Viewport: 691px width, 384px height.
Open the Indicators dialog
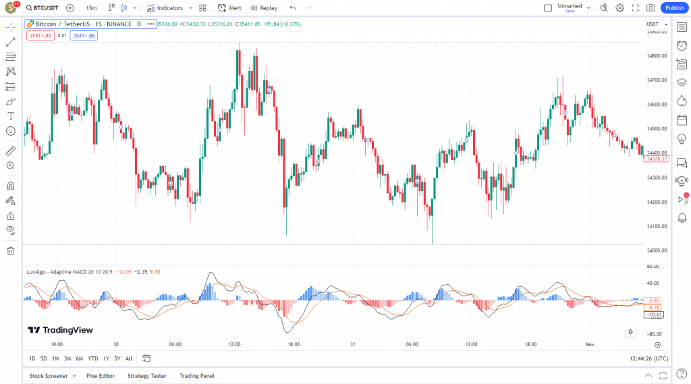[165, 8]
